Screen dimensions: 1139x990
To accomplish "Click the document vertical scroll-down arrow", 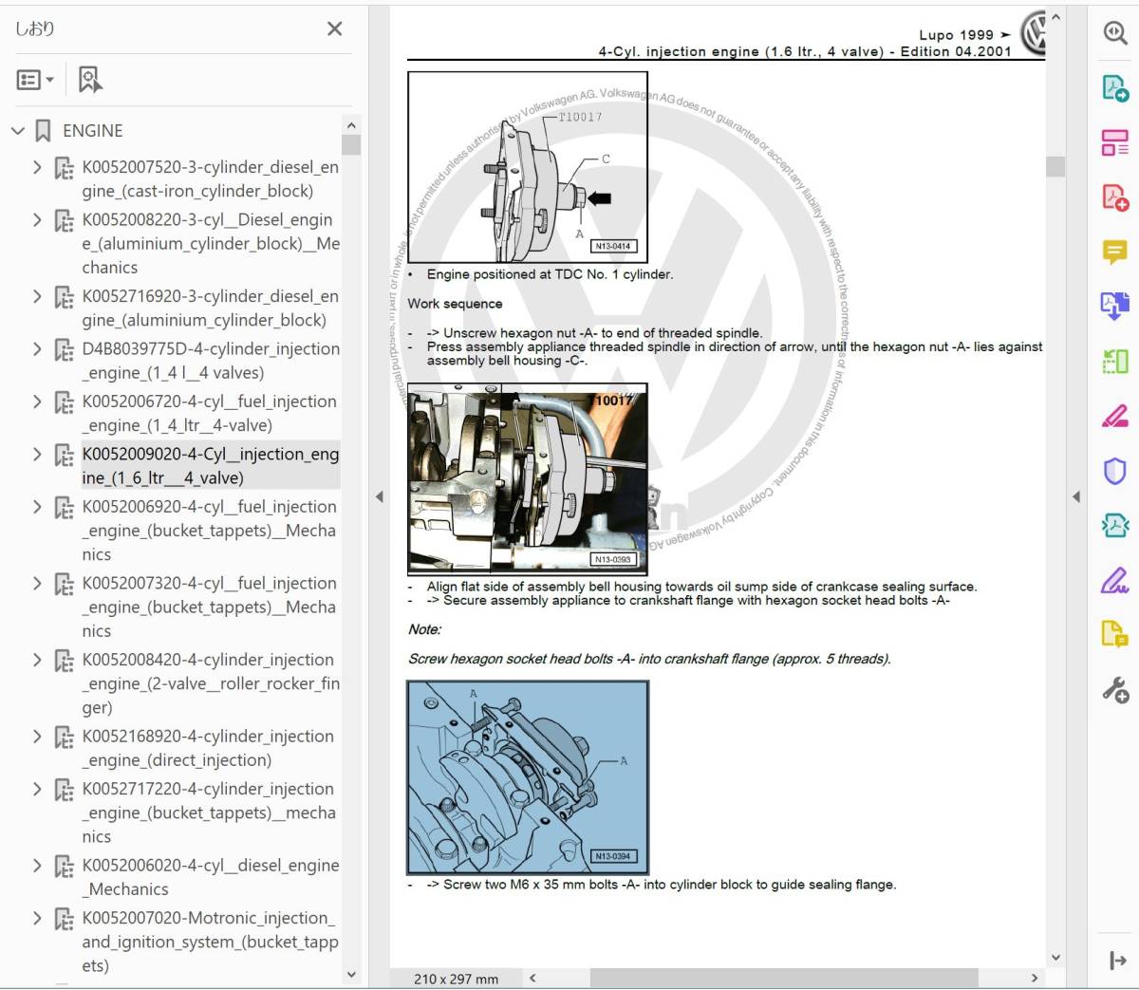I will [x=1055, y=958].
